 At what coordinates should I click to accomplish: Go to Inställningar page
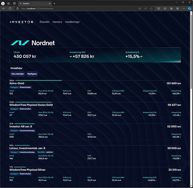[x=73, y=22]
